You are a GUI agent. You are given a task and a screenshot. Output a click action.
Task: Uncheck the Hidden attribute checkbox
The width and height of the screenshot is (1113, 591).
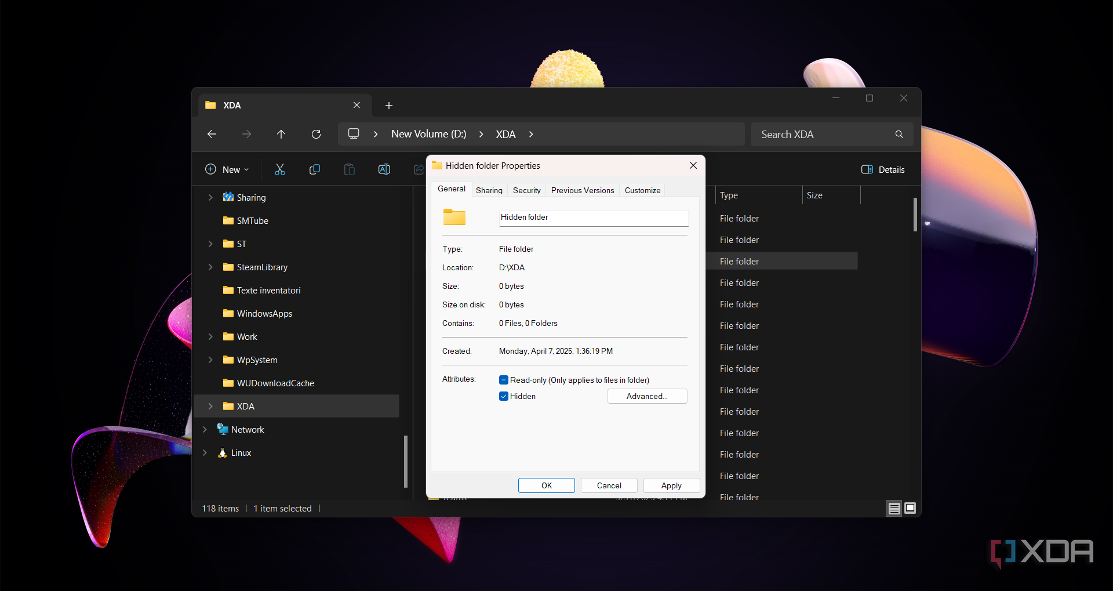(x=504, y=396)
